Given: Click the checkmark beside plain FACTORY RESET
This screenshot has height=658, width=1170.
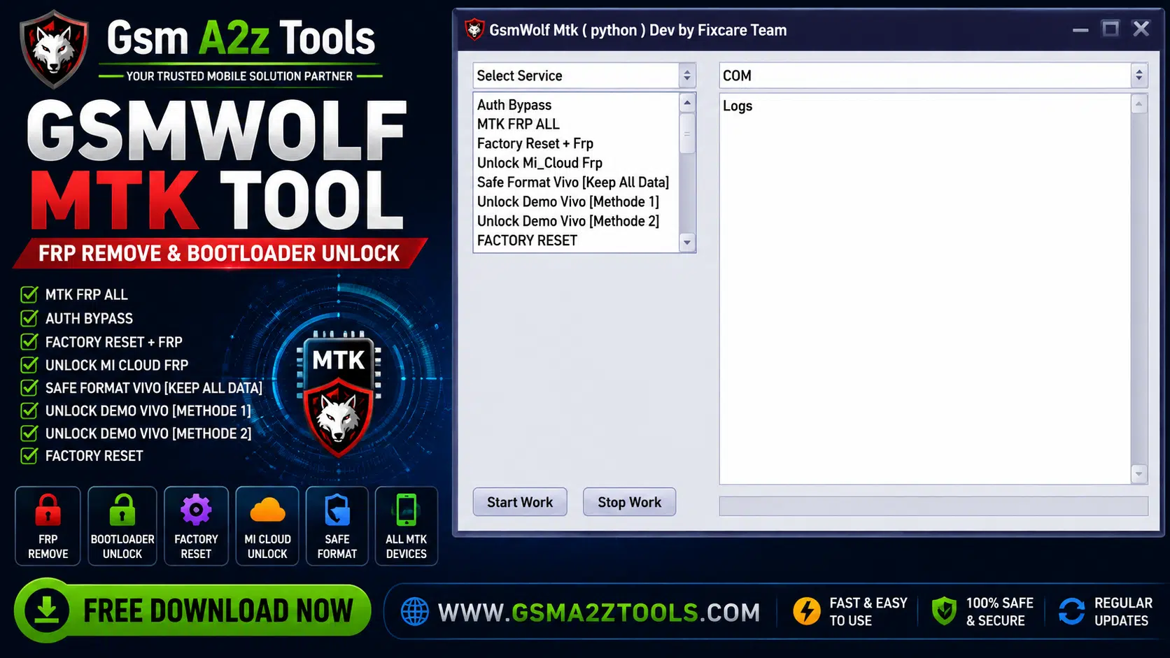Looking at the screenshot, I should 29,456.
